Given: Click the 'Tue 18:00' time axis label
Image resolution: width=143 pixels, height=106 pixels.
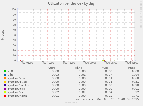Looking at the screenshot, I should click(69, 63).
